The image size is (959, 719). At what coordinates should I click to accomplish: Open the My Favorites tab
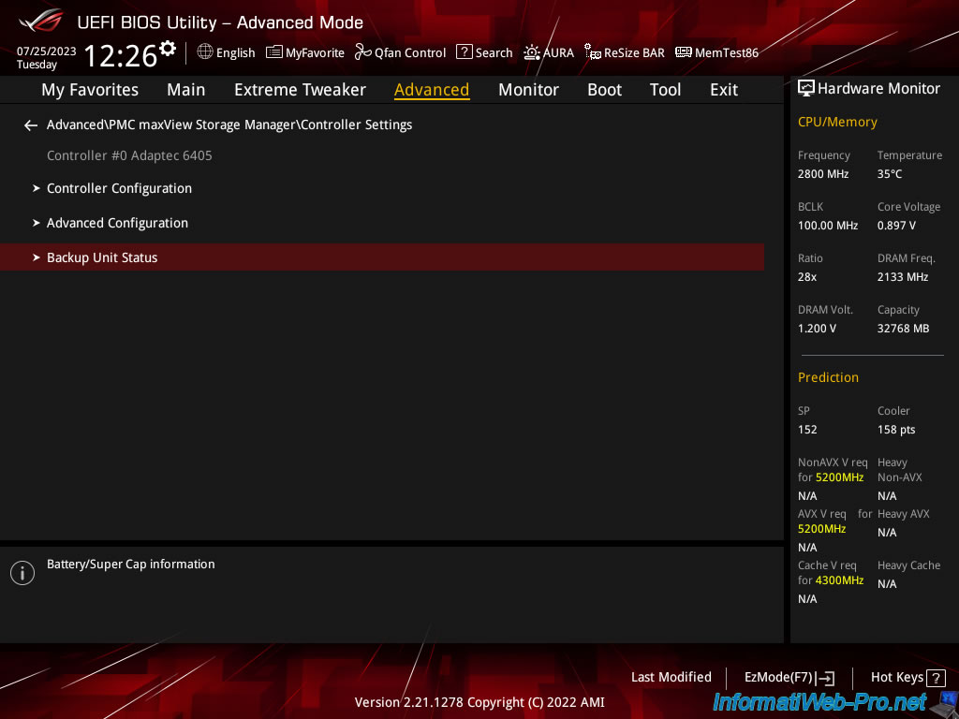[x=90, y=90]
